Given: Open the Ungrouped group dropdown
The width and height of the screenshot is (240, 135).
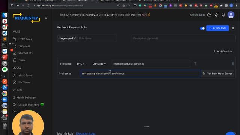Looking at the screenshot, I should click(67, 38).
